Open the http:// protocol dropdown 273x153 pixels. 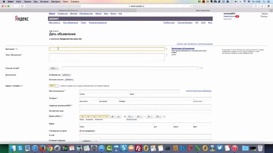[54, 68]
